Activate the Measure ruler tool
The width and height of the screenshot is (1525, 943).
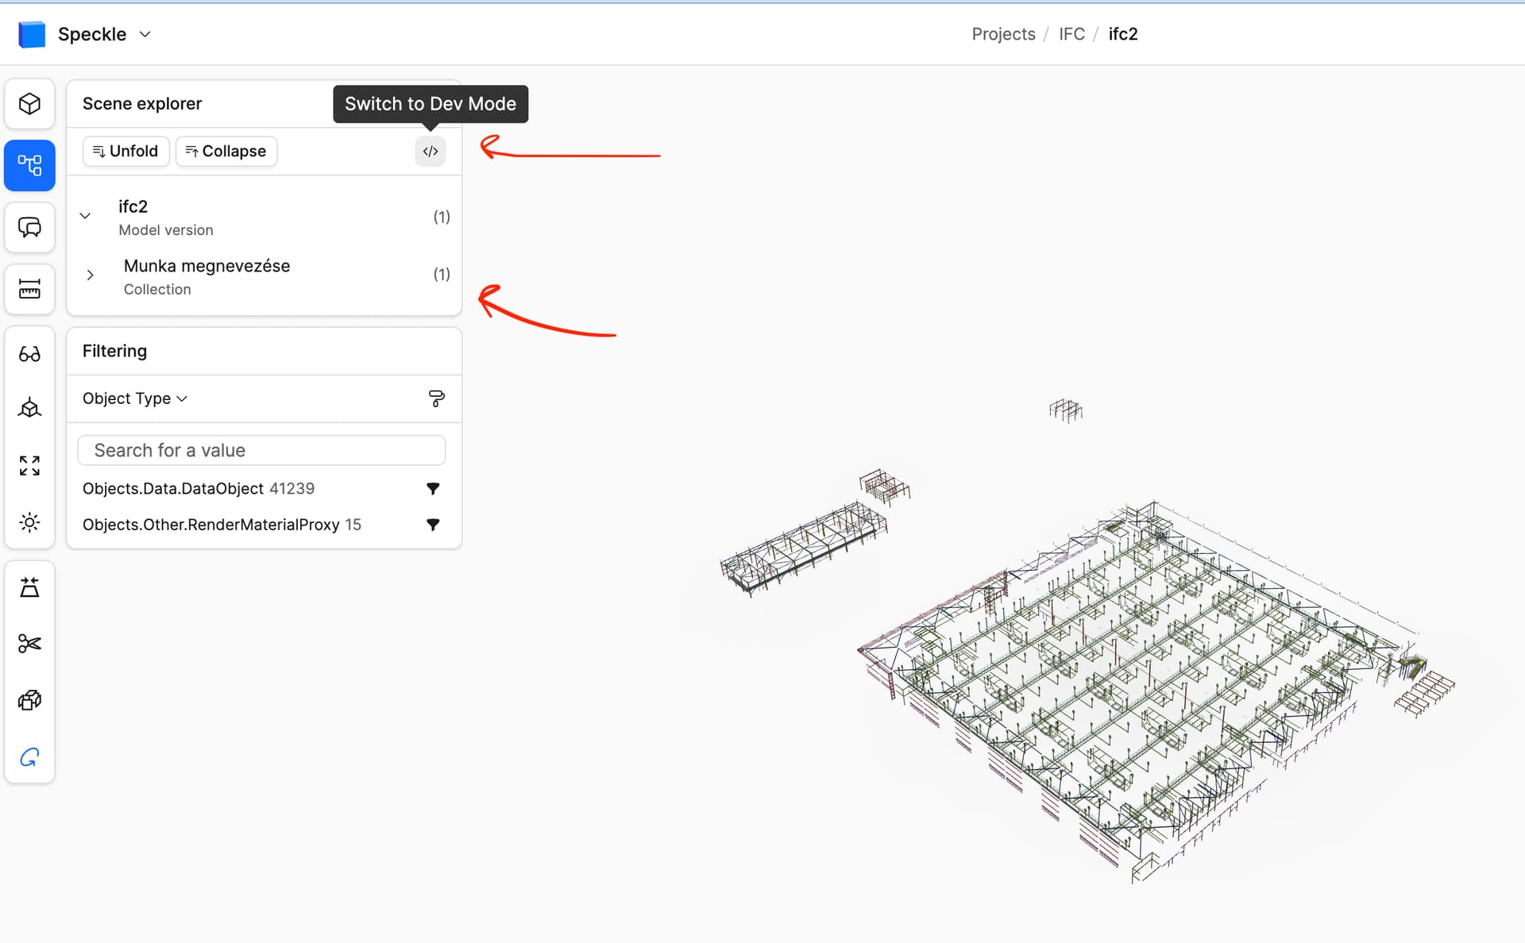[x=29, y=289]
